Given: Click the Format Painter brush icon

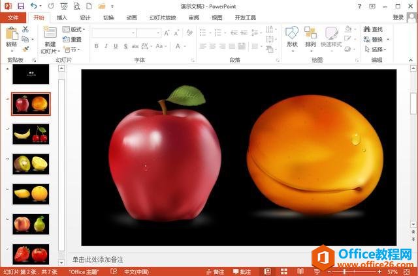Looking at the screenshot, I should [x=25, y=48].
